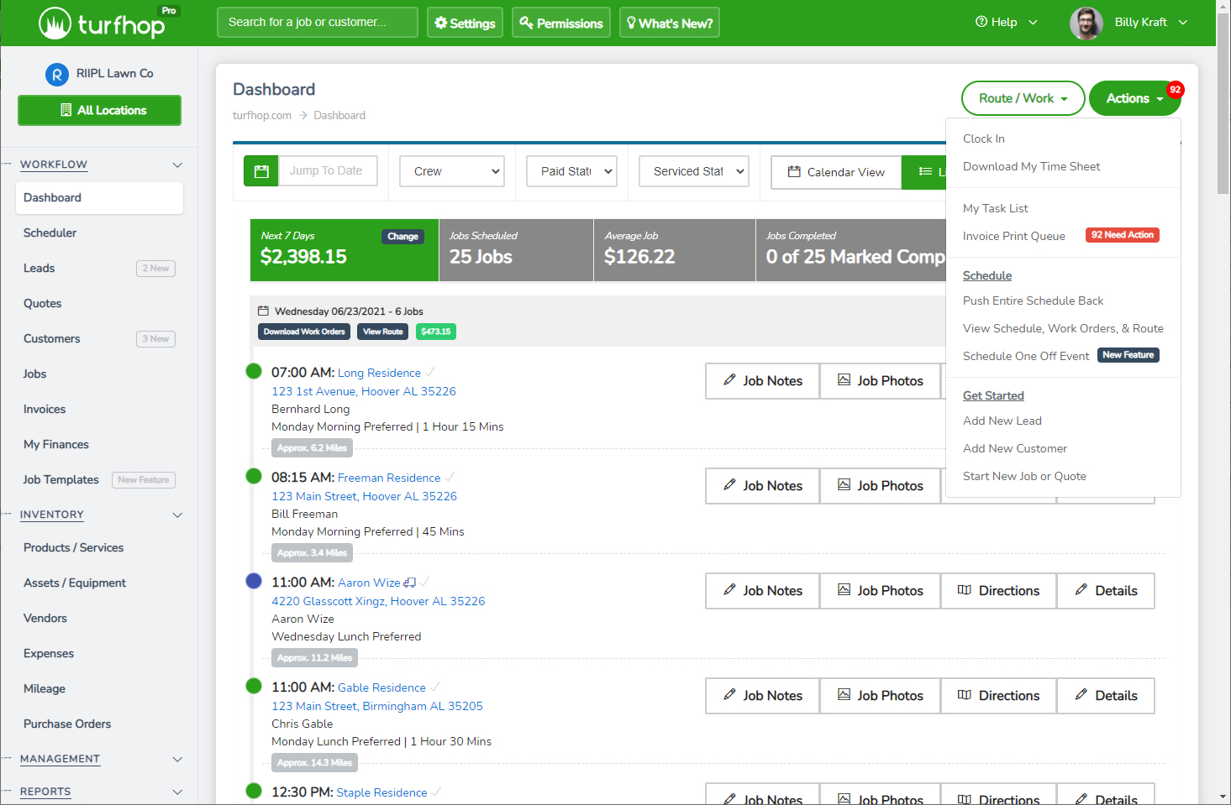Open Details for Gable Residence job
Image resolution: width=1231 pixels, height=805 pixels.
[x=1105, y=696]
